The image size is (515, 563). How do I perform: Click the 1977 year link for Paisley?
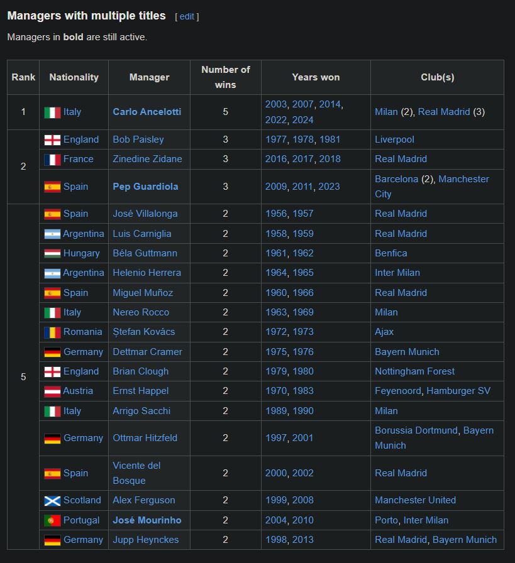(x=276, y=139)
